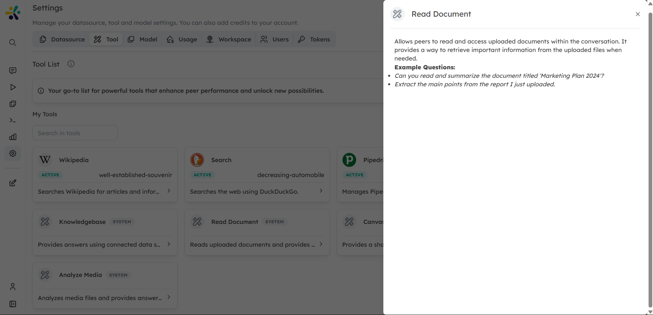
Task: Click the settings gear icon in sidebar
Action: pos(13,154)
